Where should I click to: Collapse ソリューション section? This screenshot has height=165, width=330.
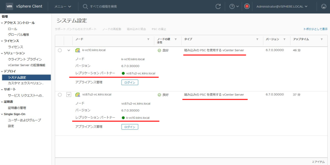click(2, 54)
